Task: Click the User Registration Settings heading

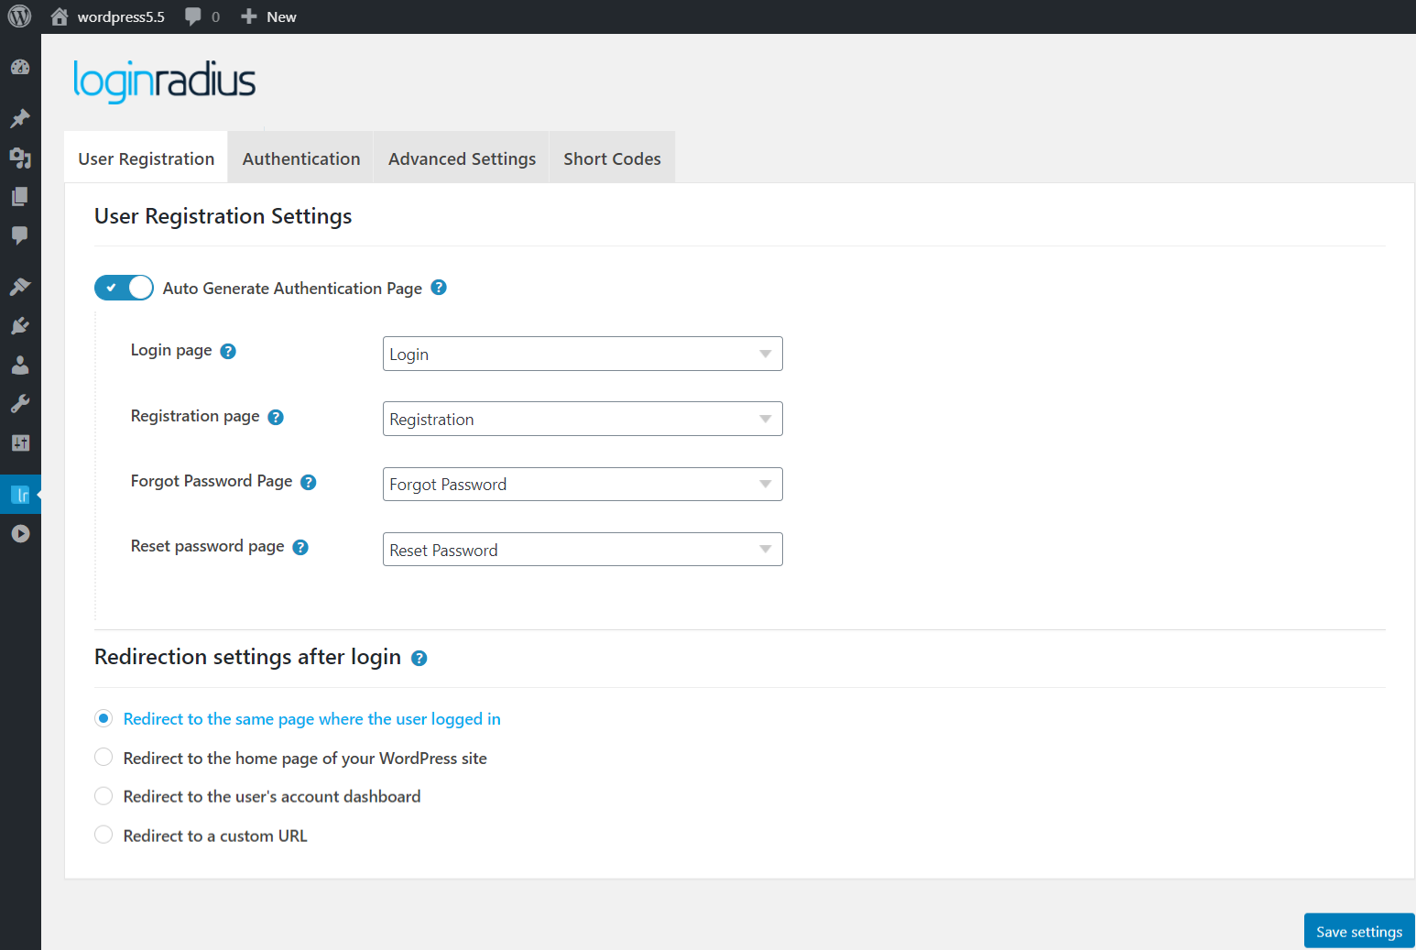Action: click(x=223, y=215)
